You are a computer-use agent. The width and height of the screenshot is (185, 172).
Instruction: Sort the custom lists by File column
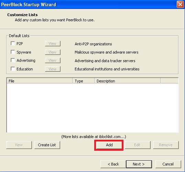[x=40, y=81]
